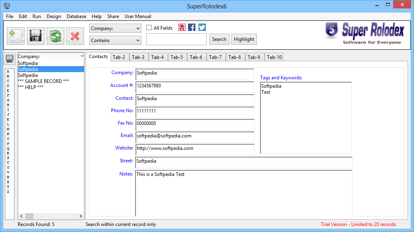414x232 pixels.
Task: Click in the Company field
Action: coord(195,74)
